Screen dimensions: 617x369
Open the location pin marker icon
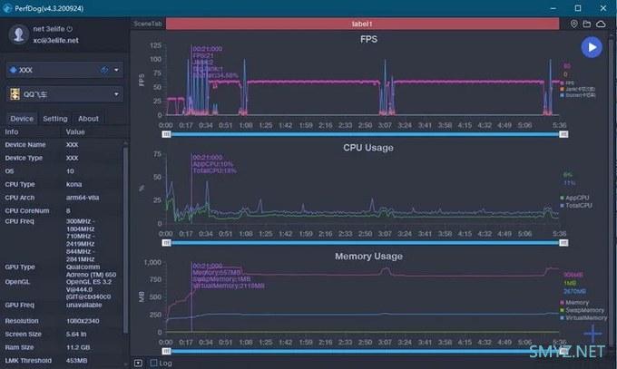pos(574,24)
